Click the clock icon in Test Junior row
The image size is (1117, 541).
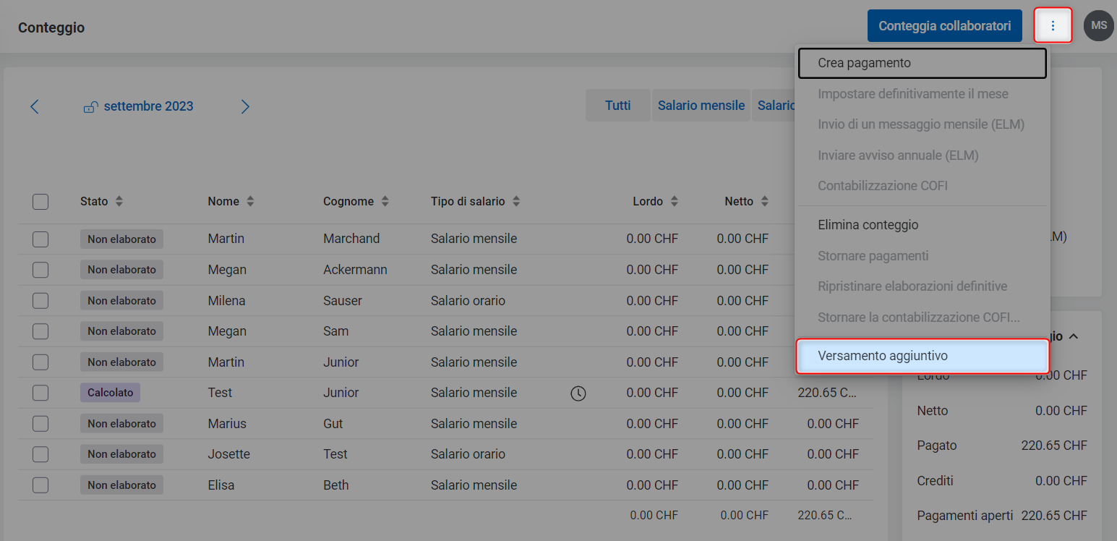(x=578, y=393)
